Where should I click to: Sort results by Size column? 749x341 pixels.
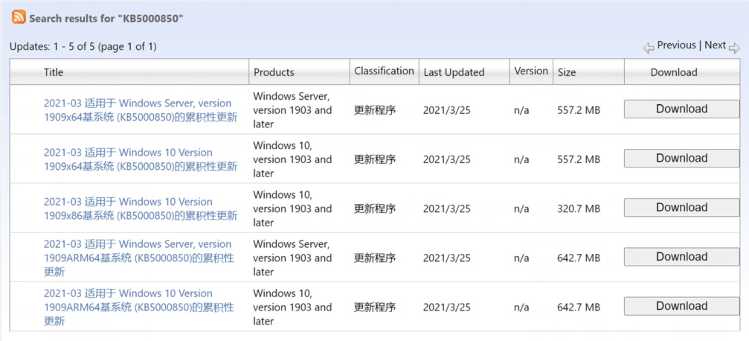[x=567, y=72]
